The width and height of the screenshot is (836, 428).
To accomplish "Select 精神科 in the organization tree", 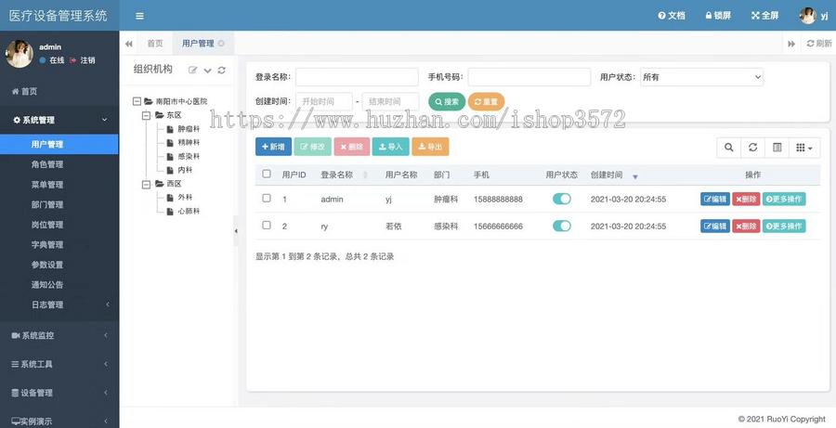I will click(x=189, y=143).
